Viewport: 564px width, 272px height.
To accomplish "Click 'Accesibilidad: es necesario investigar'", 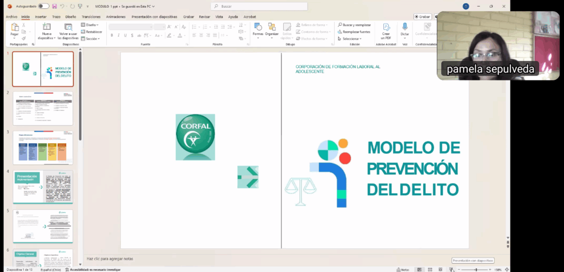I will [93, 269].
